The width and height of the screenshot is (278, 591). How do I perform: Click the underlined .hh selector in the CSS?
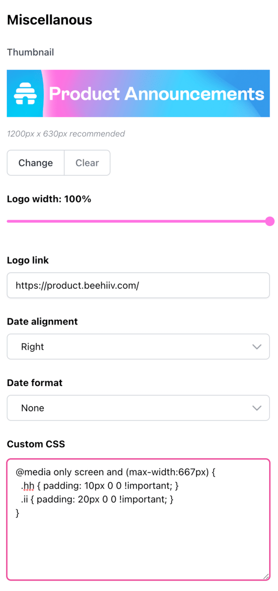pyautogui.click(x=28, y=486)
